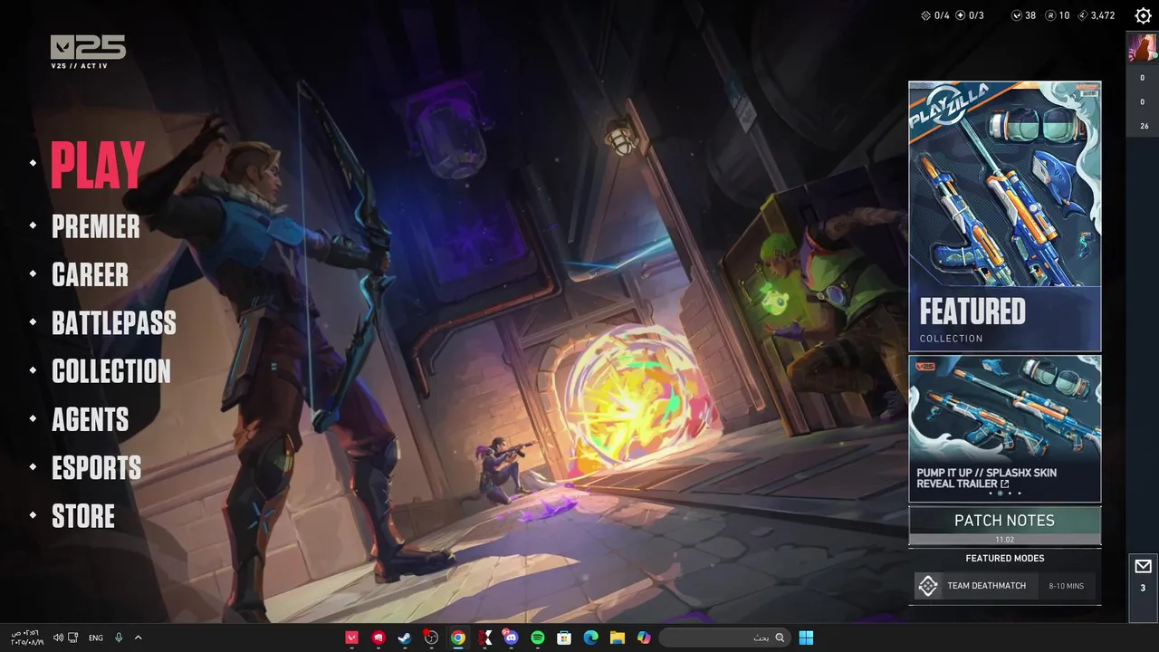
Task: Open Discord from the taskbar
Action: [x=511, y=638]
